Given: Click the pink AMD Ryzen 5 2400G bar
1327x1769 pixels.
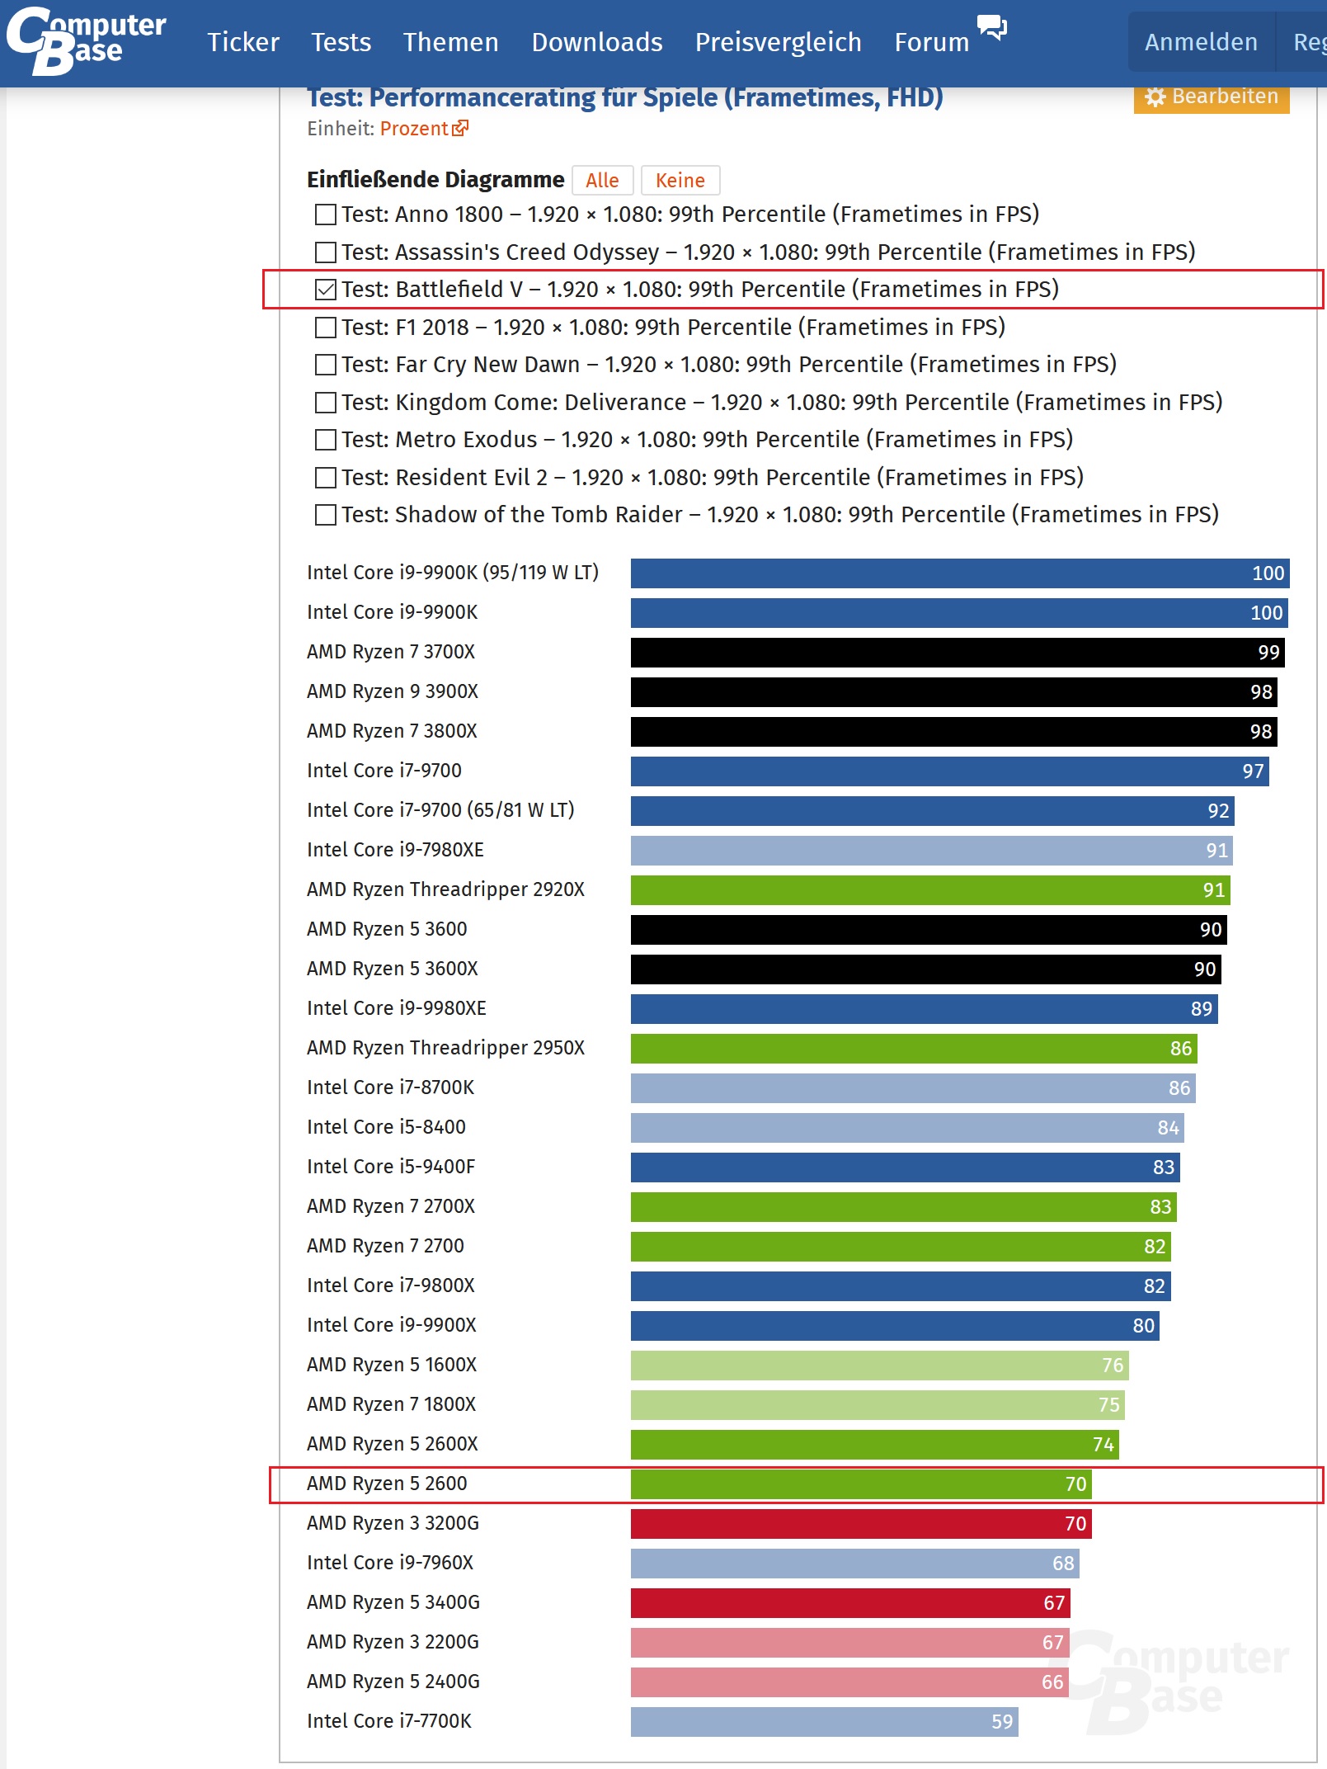Looking at the screenshot, I should (x=849, y=1682).
